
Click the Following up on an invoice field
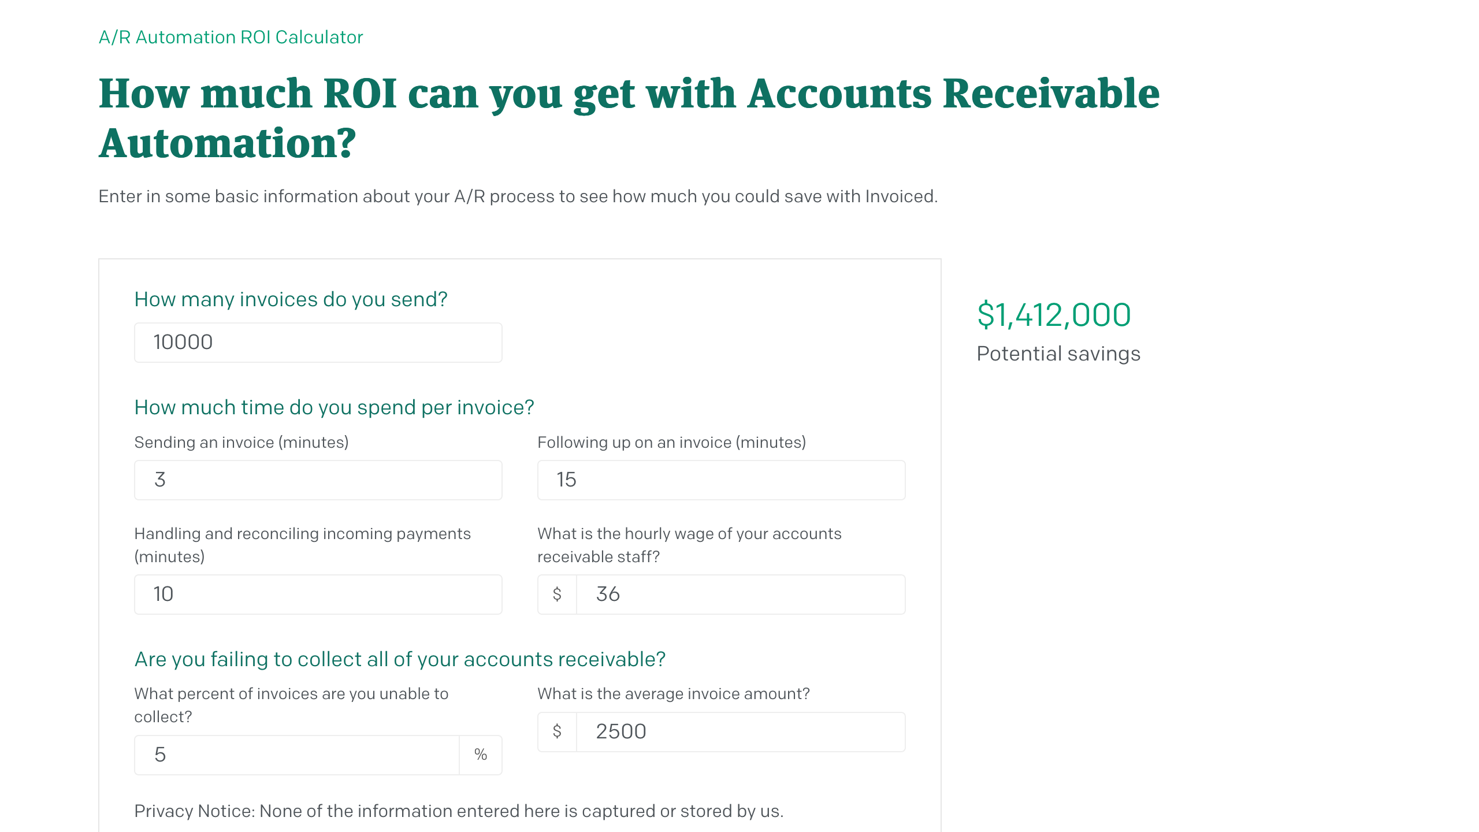[x=720, y=479]
